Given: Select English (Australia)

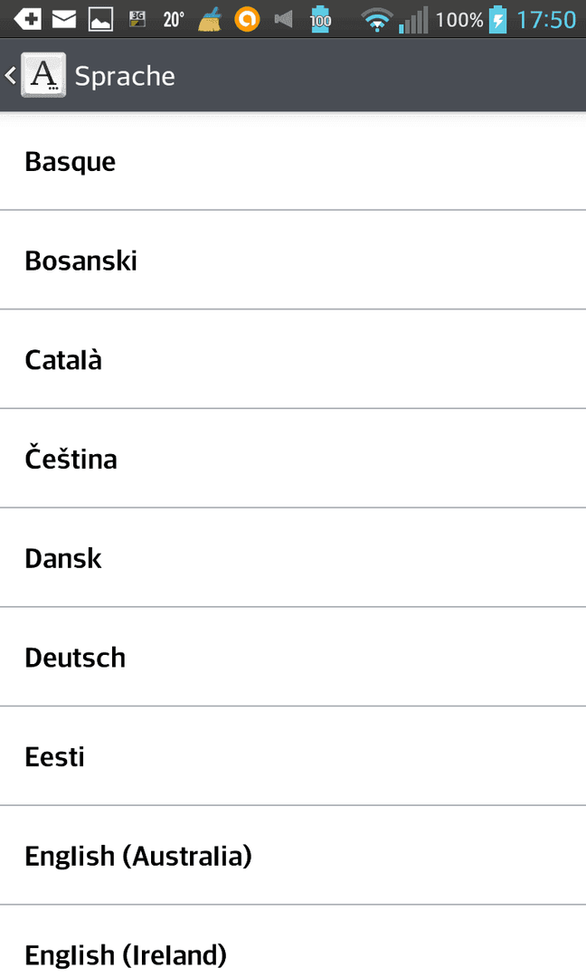Looking at the screenshot, I should click(293, 855).
